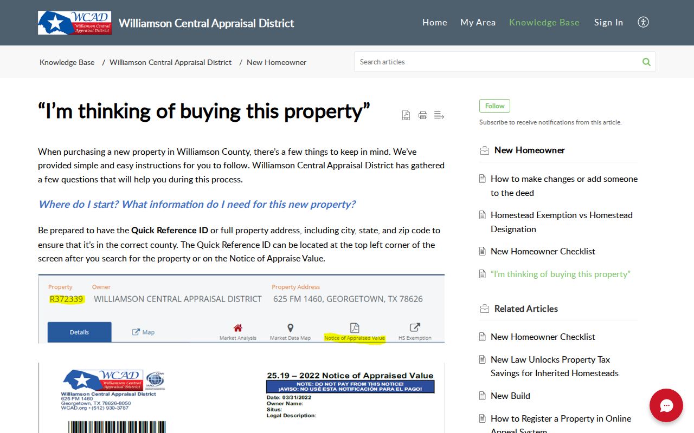Image resolution: width=694 pixels, height=433 pixels.
Task: Click the property search screenshot image
Action: [241, 309]
